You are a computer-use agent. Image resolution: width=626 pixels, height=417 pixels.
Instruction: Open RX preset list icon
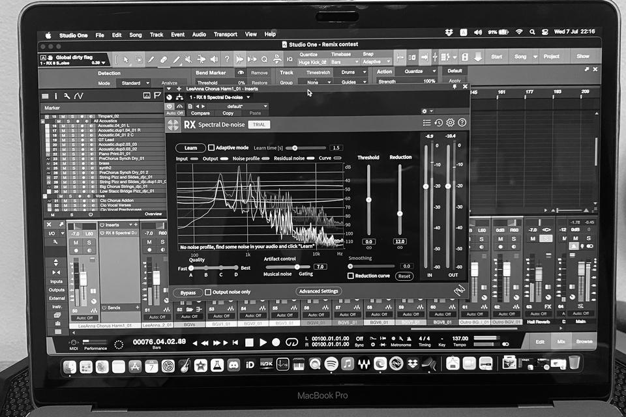click(426, 122)
